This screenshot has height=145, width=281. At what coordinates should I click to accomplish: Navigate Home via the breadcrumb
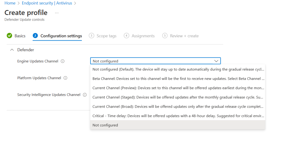[10, 3]
